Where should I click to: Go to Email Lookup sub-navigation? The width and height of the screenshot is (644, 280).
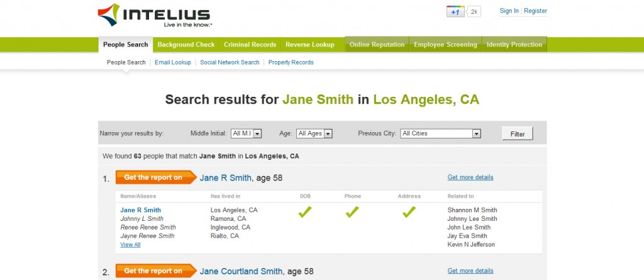tap(173, 62)
